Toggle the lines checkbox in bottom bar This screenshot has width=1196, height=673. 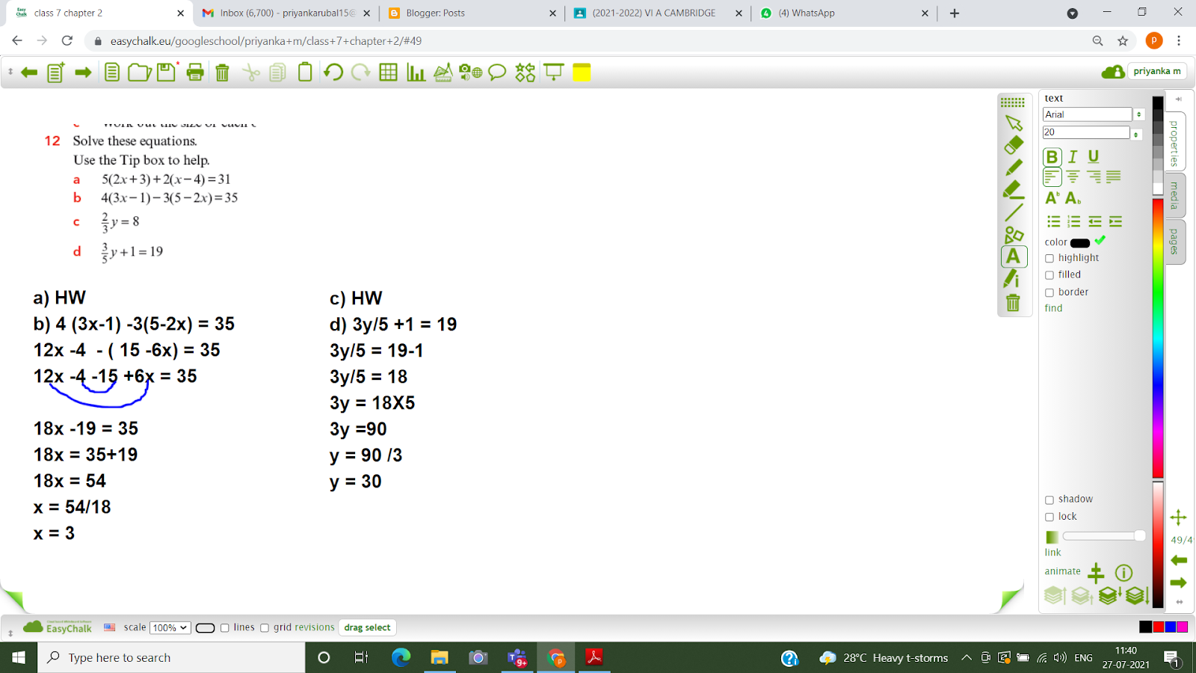click(224, 628)
